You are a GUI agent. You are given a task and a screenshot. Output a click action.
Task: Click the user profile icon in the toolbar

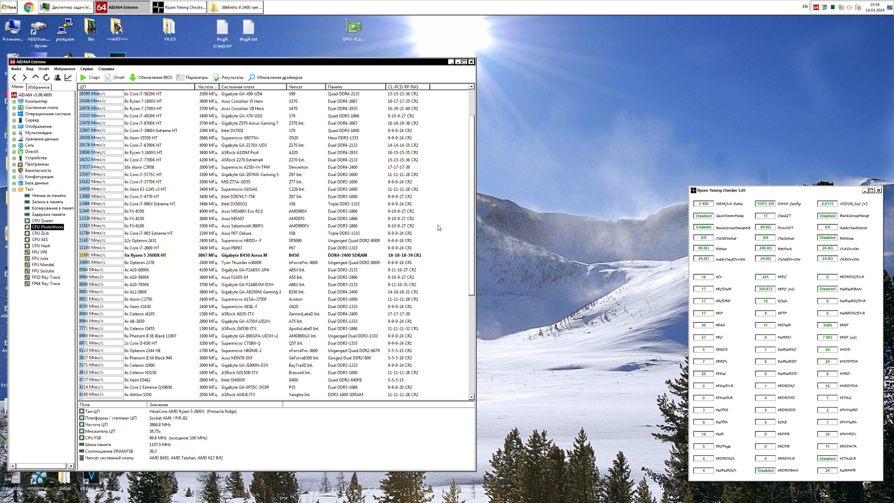pos(57,78)
